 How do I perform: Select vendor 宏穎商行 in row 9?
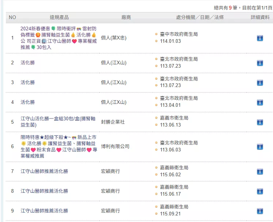[111, 211]
